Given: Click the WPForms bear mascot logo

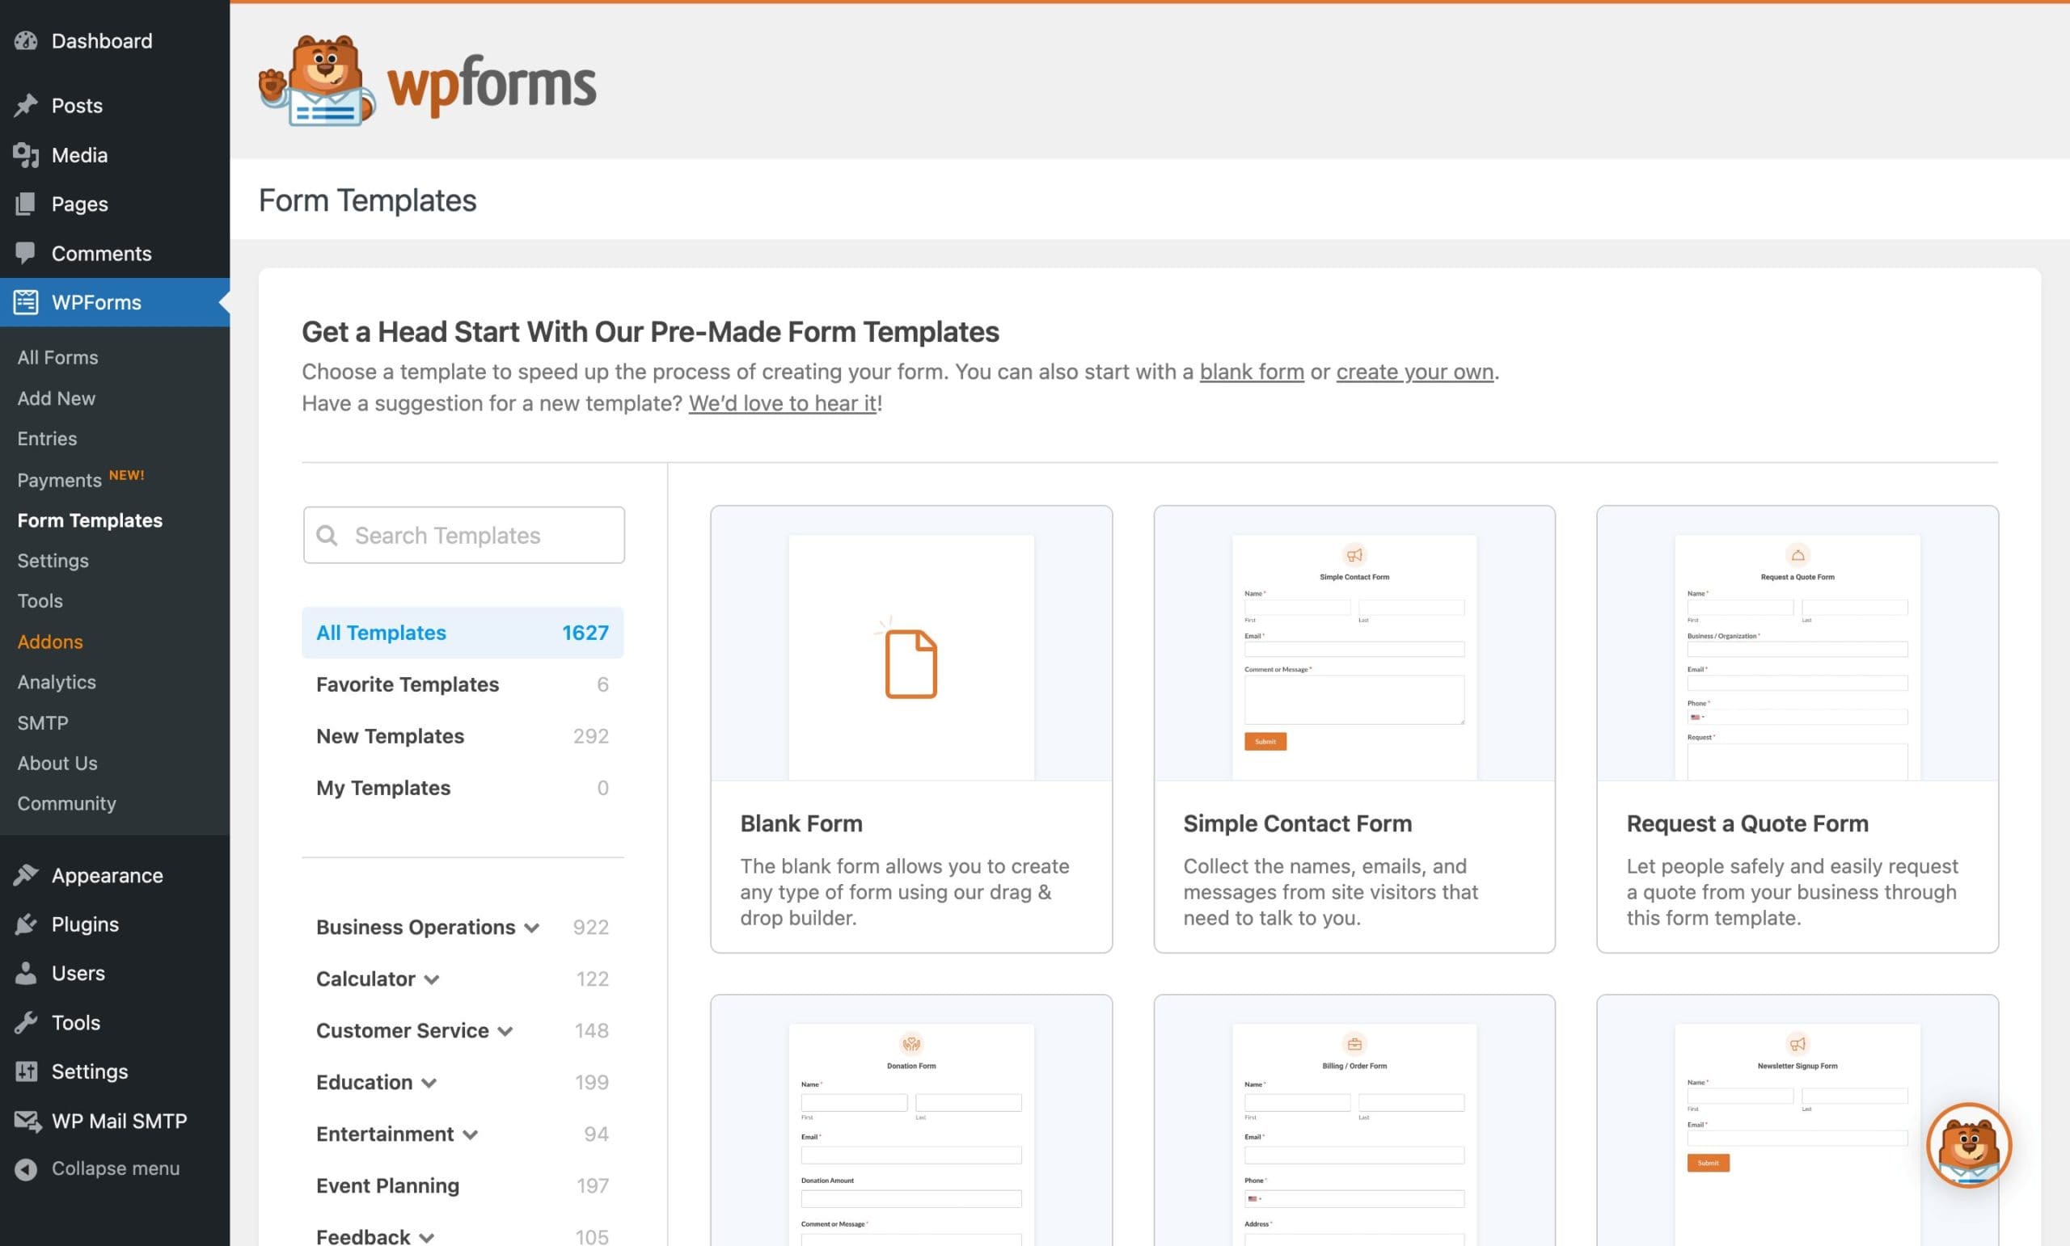Looking at the screenshot, I should [317, 81].
